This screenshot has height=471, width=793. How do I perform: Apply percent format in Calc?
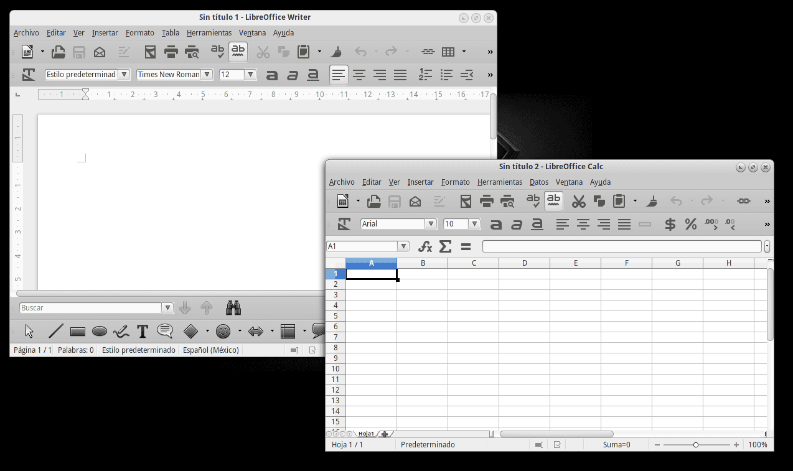pyautogui.click(x=691, y=224)
